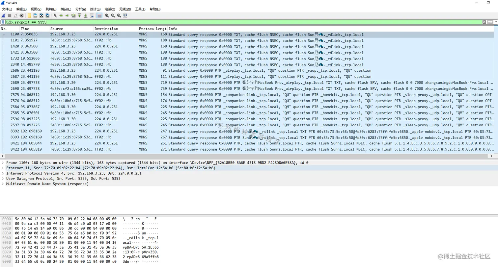Open the 跳转(G) menu
The width and height of the screenshot is (498, 267).
pyautogui.click(x=51, y=9)
